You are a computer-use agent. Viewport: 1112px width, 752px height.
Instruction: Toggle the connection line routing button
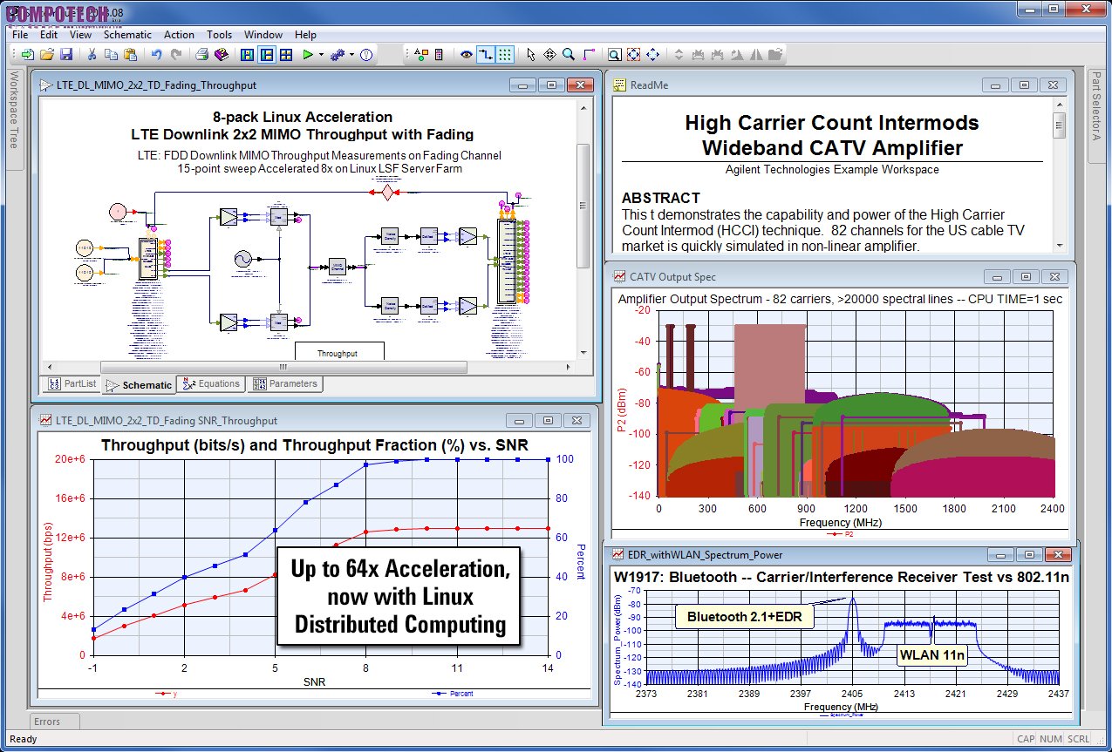(486, 55)
